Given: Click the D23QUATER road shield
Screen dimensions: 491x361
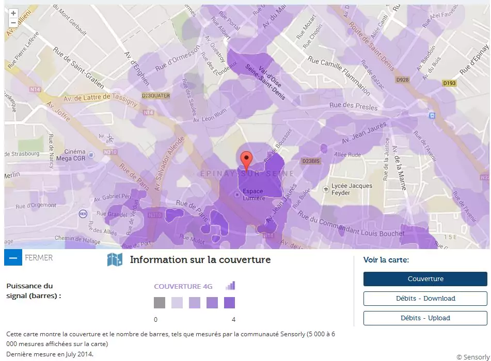Looking at the screenshot, I should tap(155, 96).
